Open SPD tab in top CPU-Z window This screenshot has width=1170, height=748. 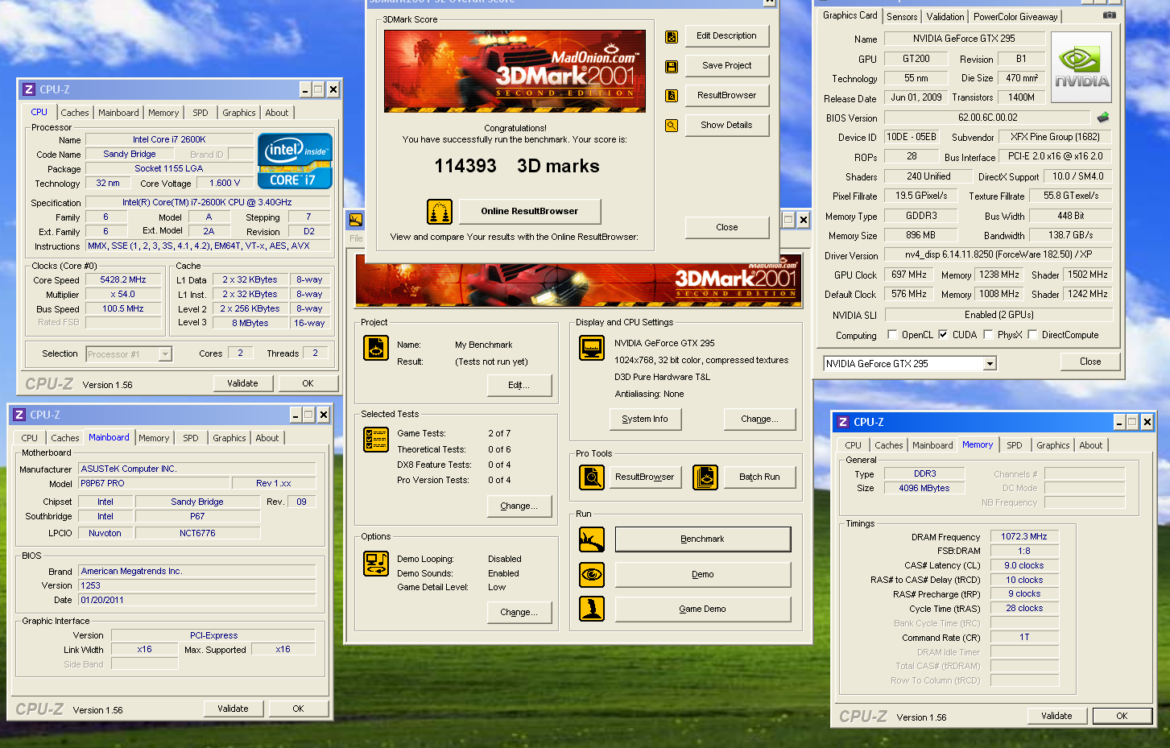coord(201,113)
